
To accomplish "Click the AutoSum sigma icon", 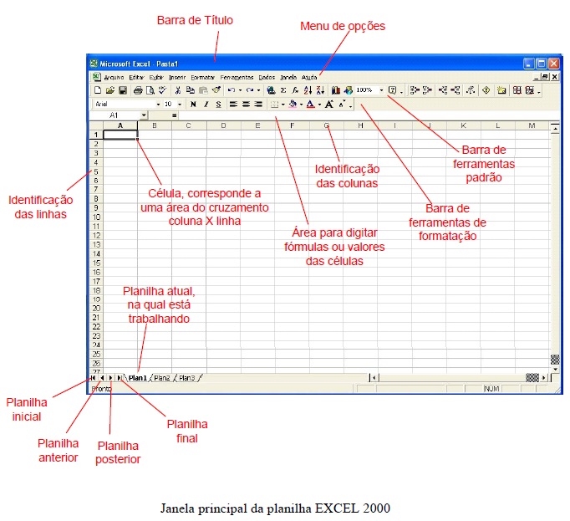I will (283, 90).
